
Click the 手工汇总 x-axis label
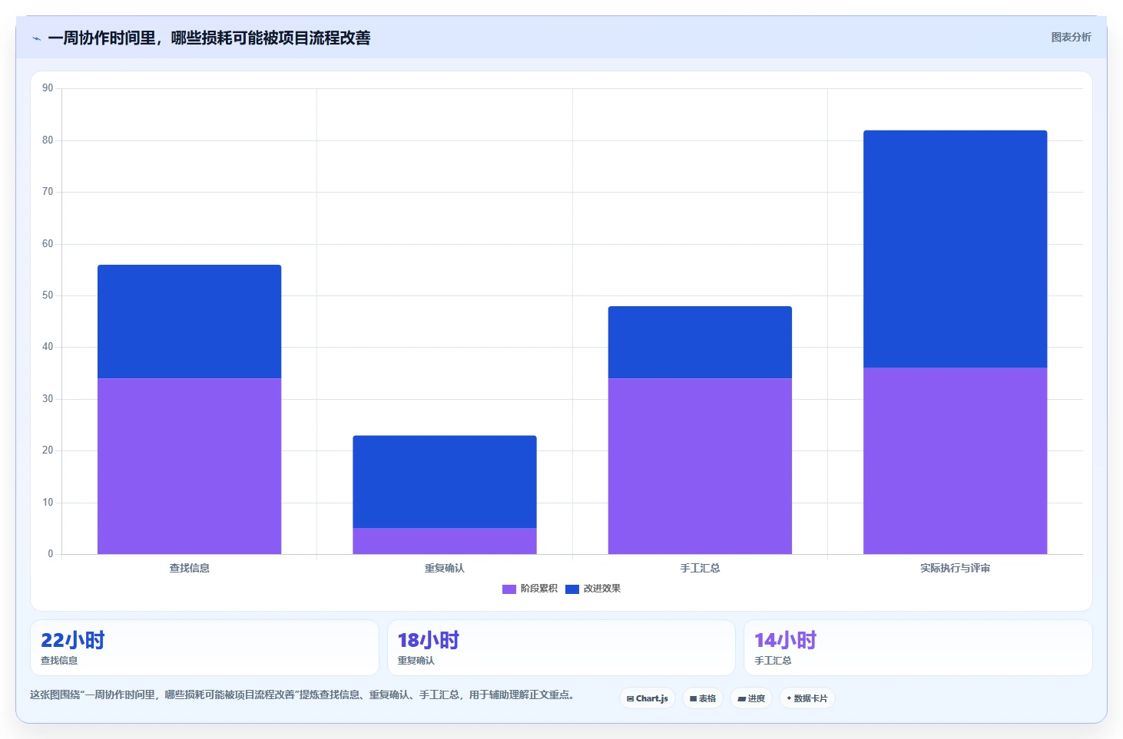pyautogui.click(x=700, y=568)
